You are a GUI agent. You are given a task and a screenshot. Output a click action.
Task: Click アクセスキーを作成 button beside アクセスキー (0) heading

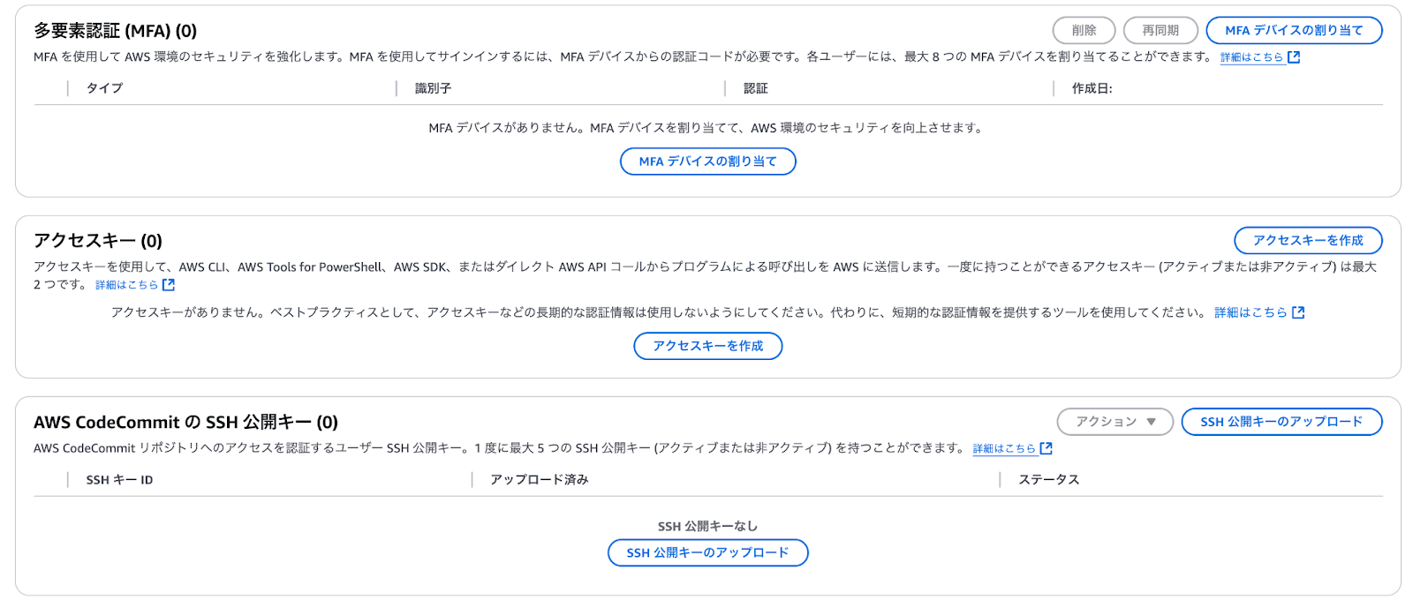[x=1308, y=240]
